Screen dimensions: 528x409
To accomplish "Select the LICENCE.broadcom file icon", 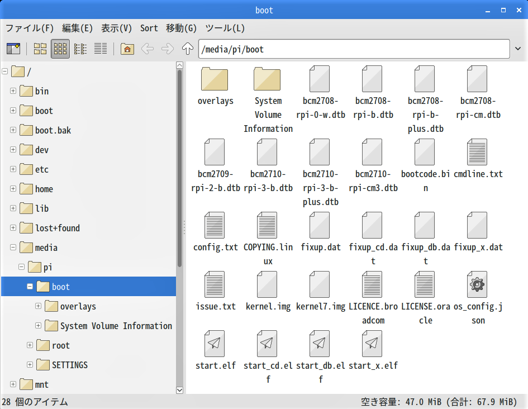I will pos(372,284).
